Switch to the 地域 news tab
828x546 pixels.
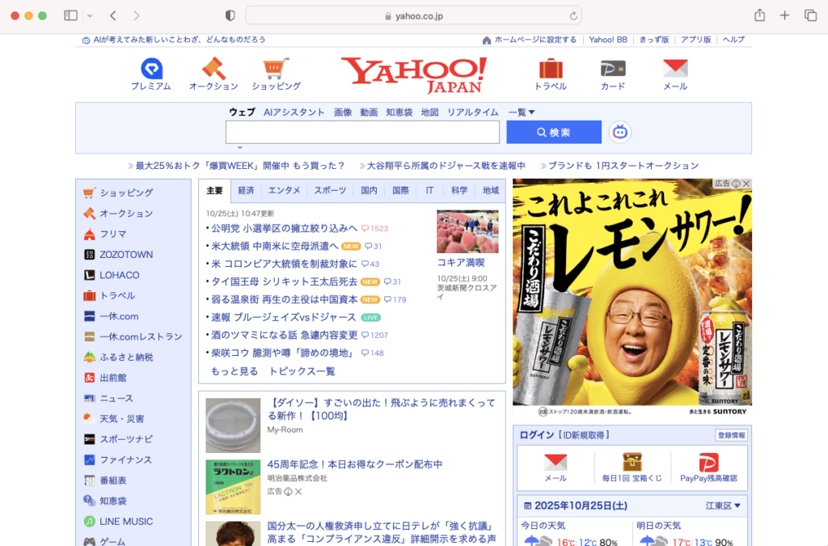tap(491, 191)
